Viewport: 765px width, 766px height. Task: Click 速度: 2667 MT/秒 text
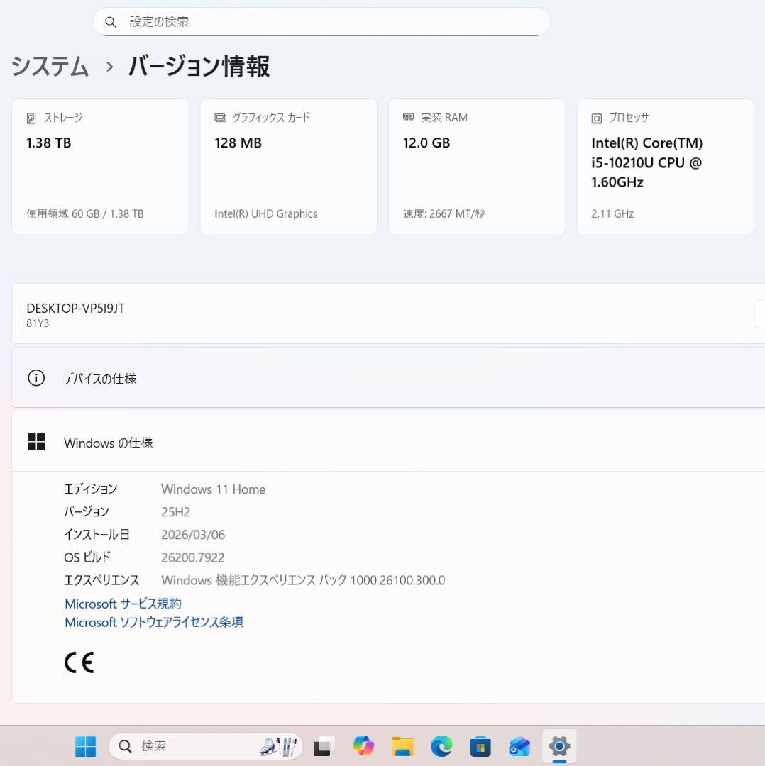coord(444,214)
